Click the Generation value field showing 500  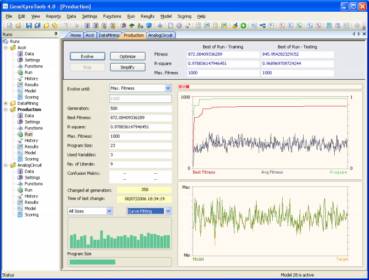pos(141,108)
